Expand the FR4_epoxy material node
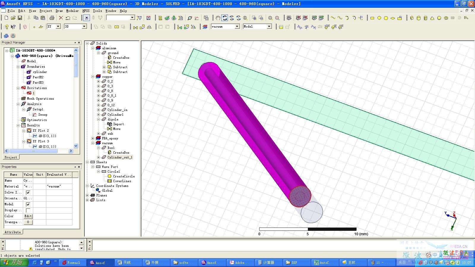The image size is (475, 267). [93, 138]
